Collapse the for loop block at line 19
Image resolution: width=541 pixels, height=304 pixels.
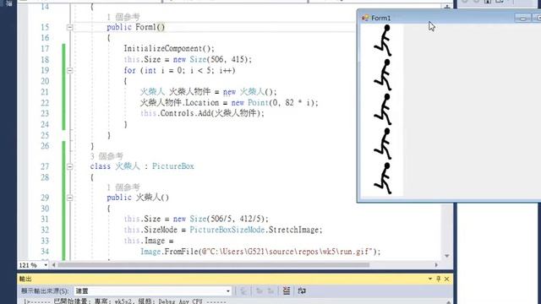69,70
